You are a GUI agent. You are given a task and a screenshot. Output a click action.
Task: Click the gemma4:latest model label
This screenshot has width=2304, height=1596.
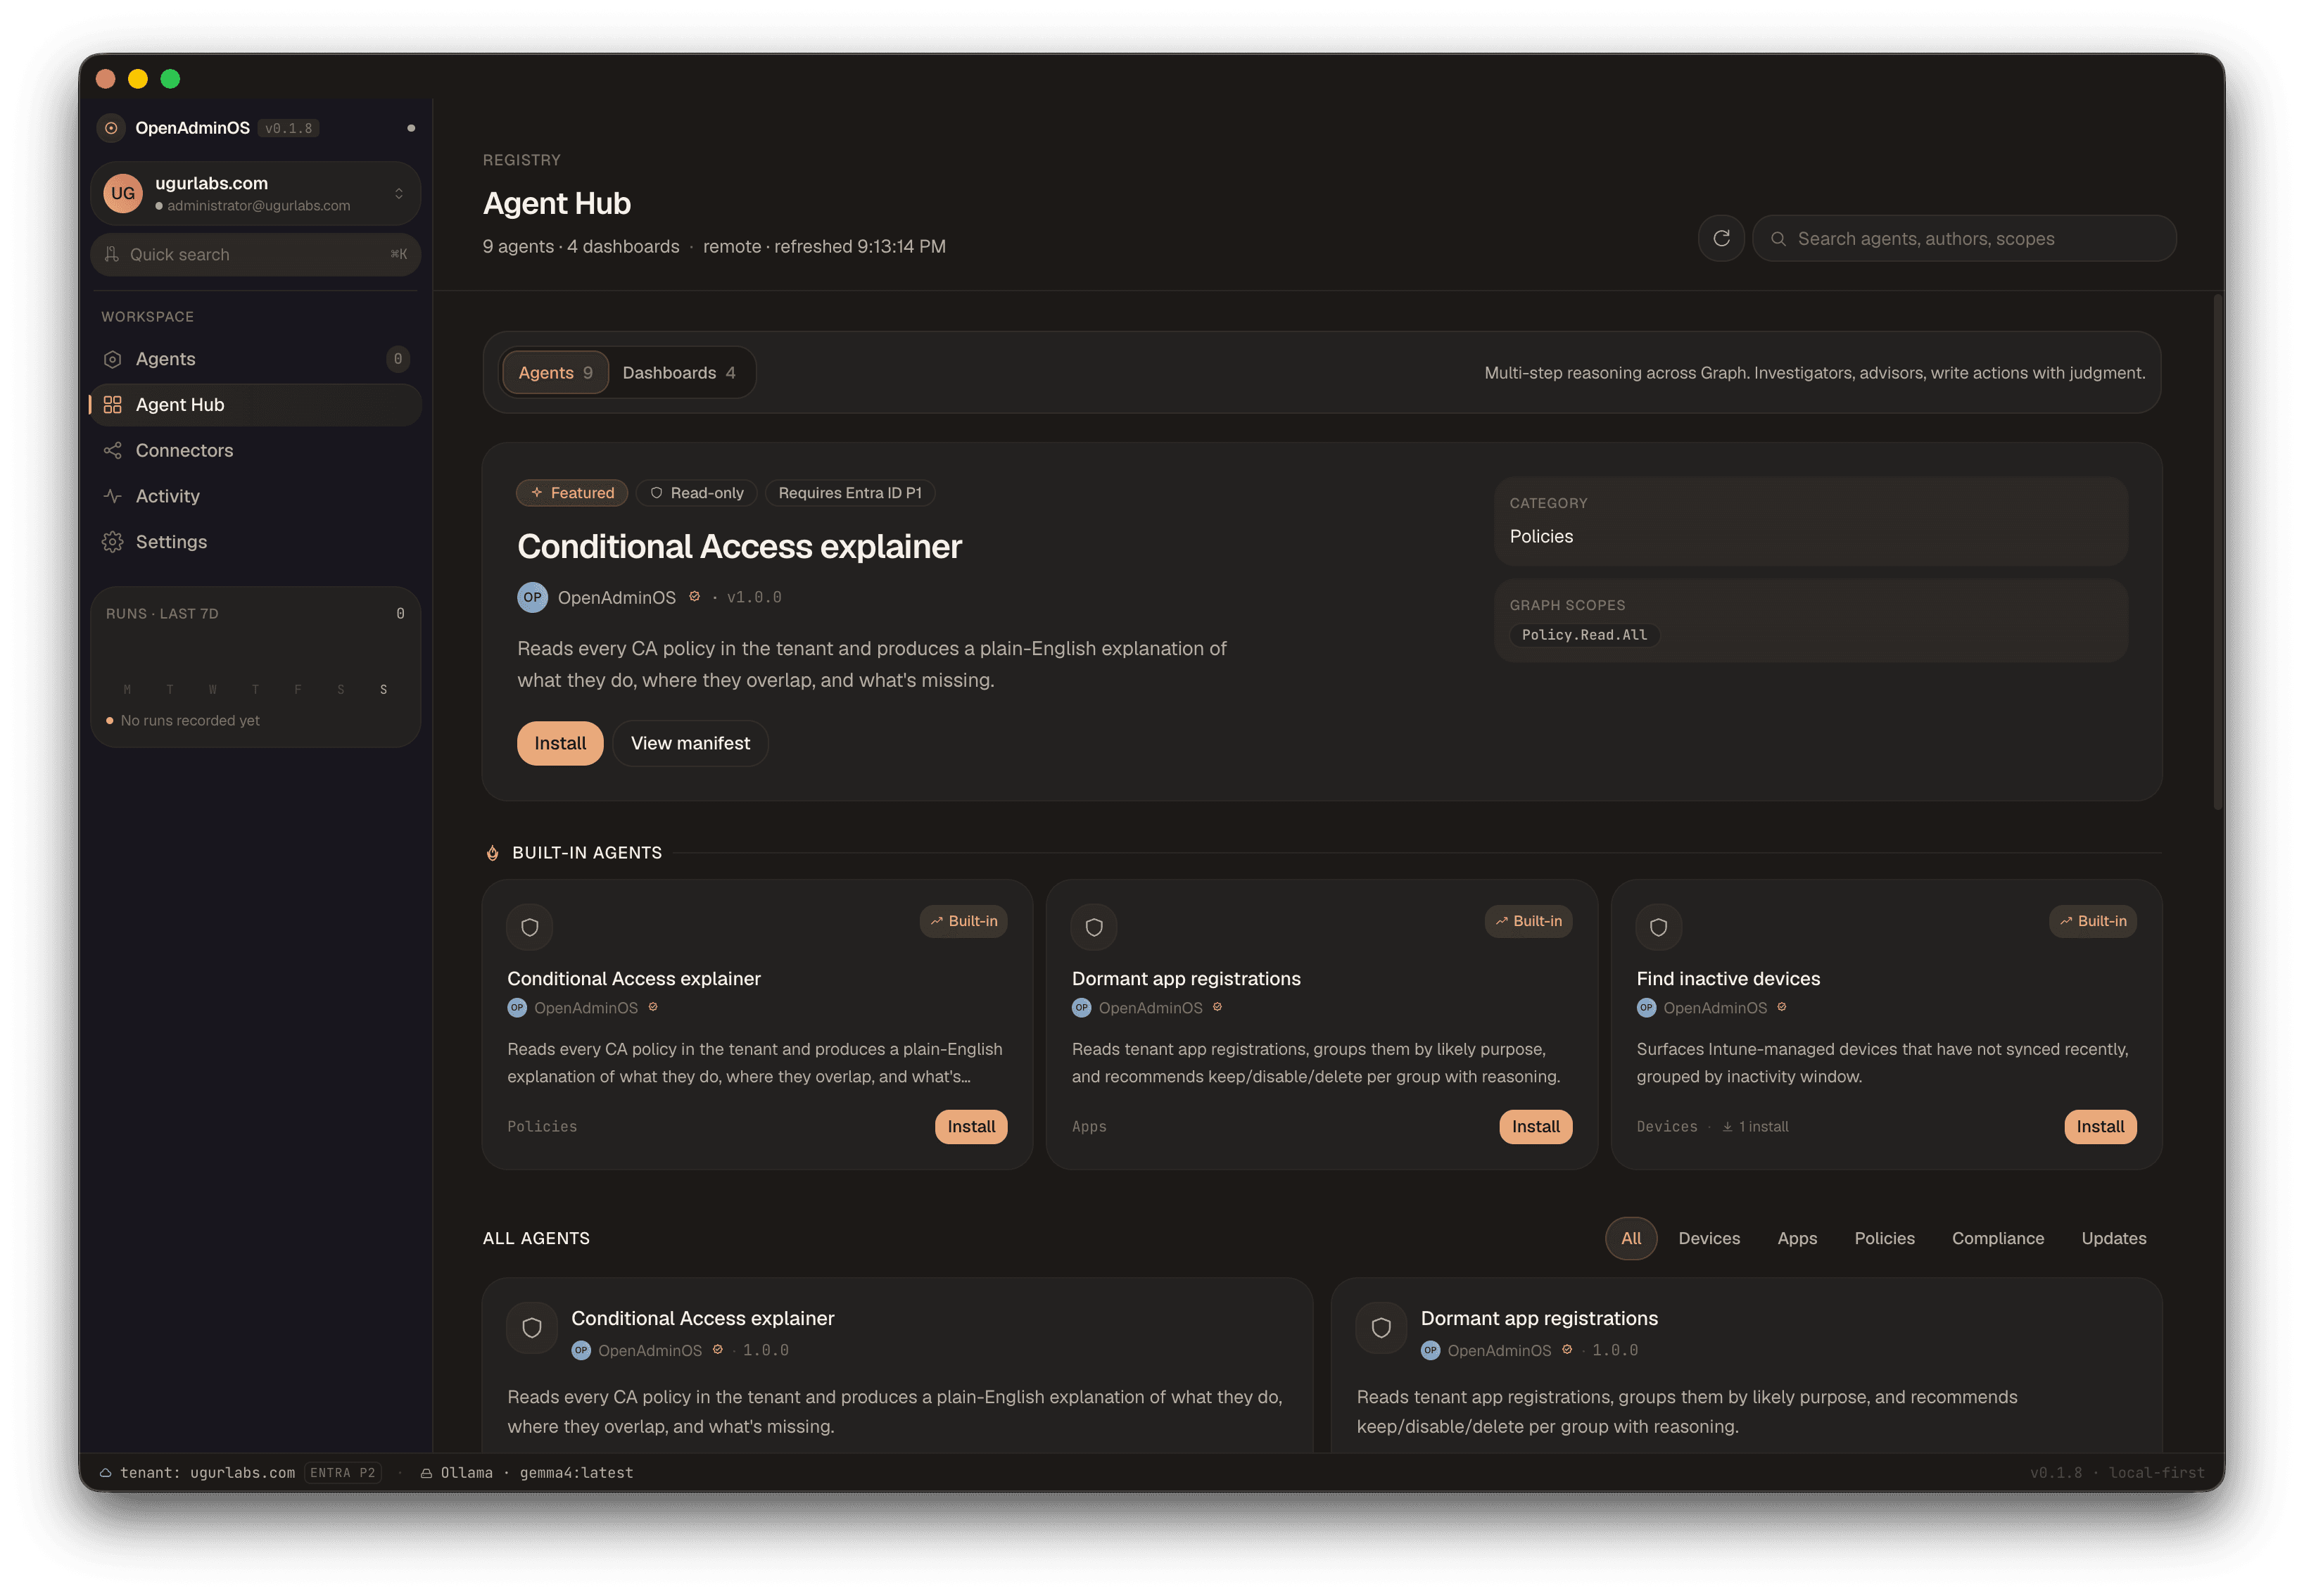pyautogui.click(x=576, y=1472)
